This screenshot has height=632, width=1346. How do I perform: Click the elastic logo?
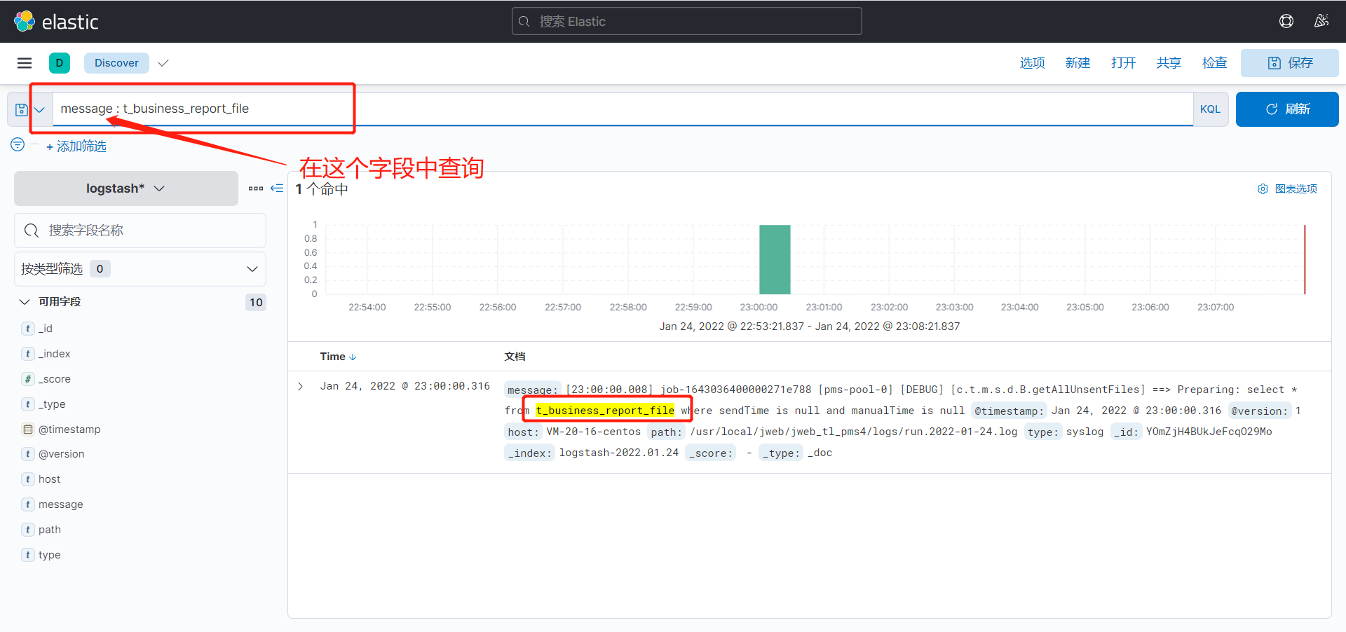[x=56, y=22]
